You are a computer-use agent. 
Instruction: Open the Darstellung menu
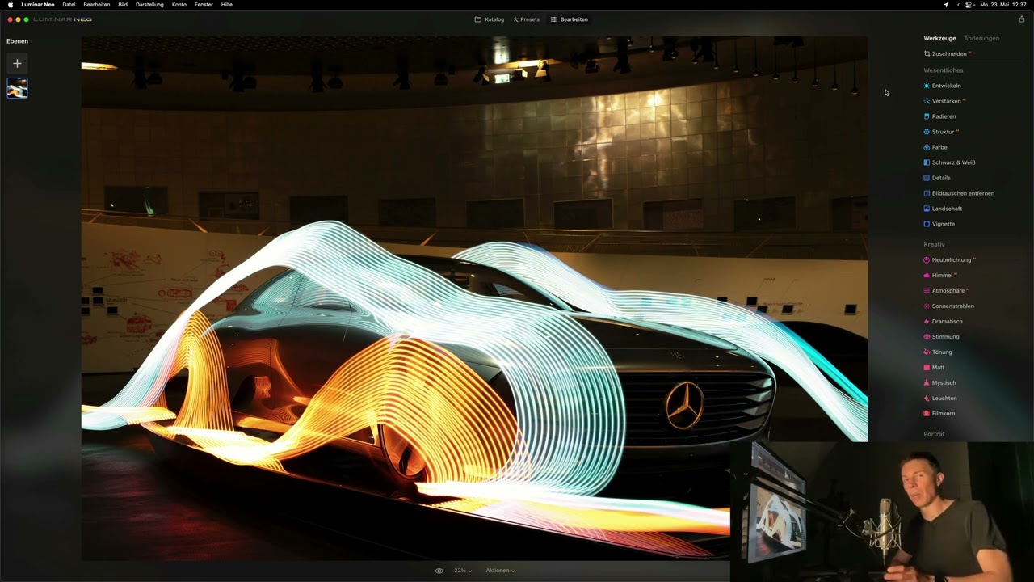[x=149, y=5]
